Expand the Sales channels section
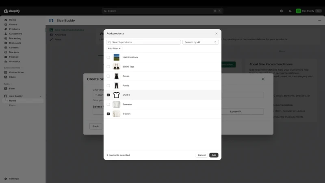This screenshot has height=183, width=325. [x=13, y=68]
